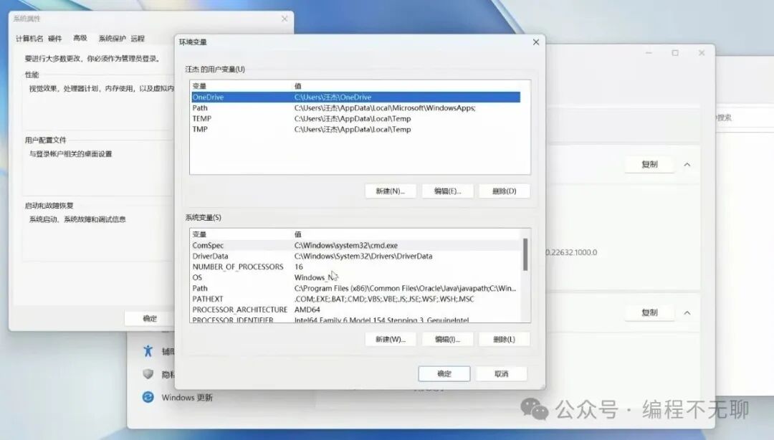Click 删除(D) button for user variables

(x=504, y=191)
